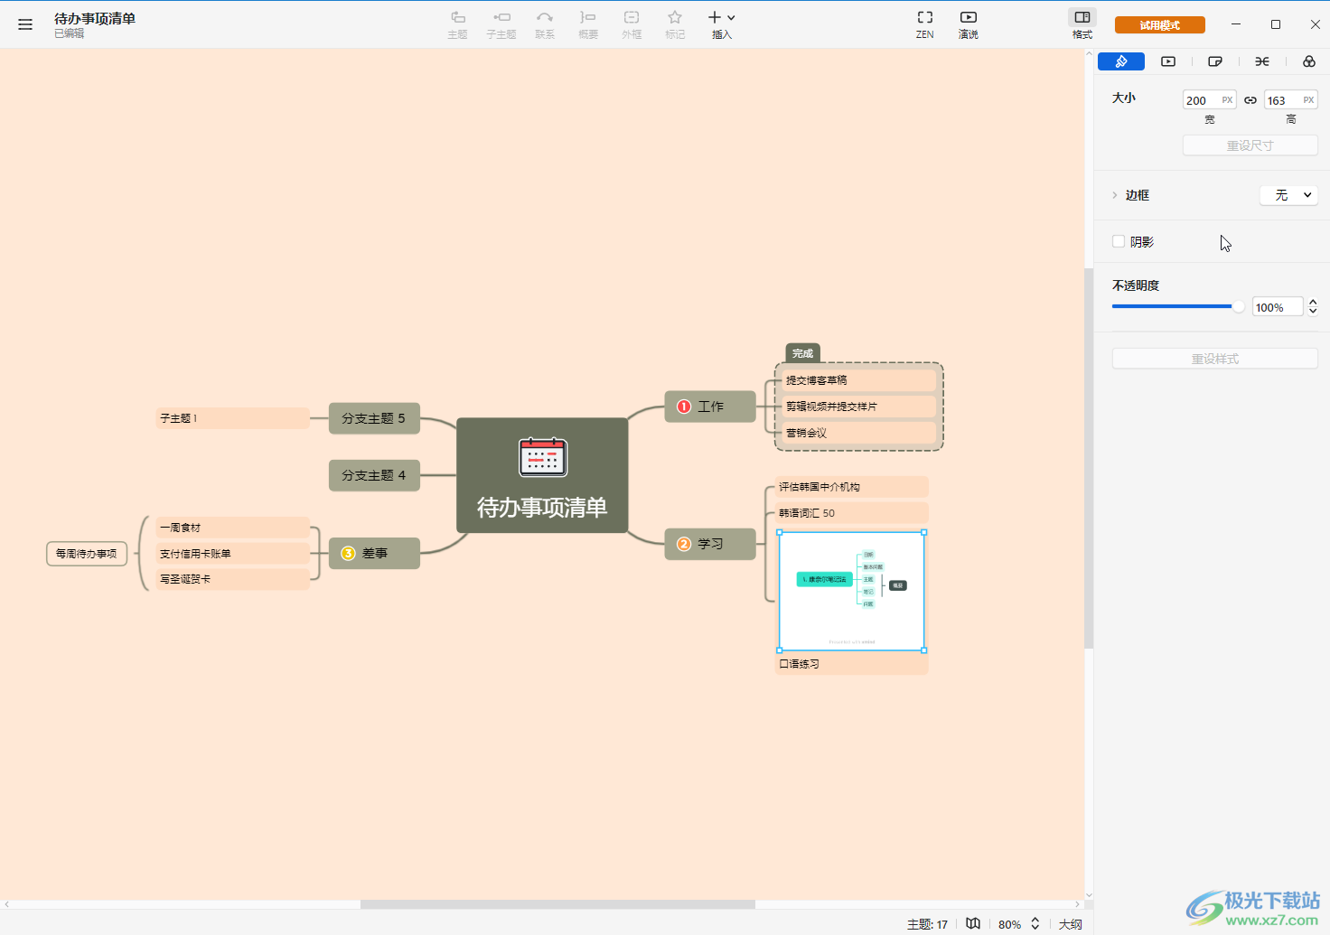This screenshot has height=935, width=1330.
Task: Select the 每周待办事项 summary topic
Action: [x=87, y=554]
